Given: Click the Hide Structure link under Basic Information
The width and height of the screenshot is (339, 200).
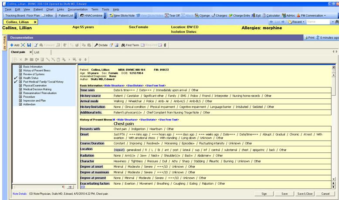Looking at the screenshot, I should 114,86.
